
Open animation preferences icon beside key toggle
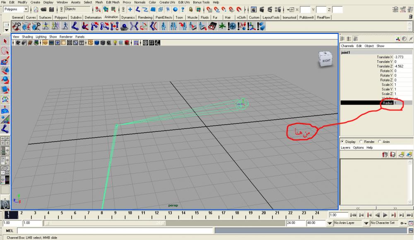point(411,223)
